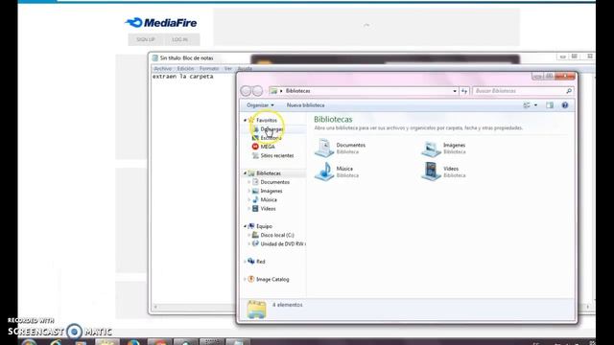
Task: Click the Vídeos label in file pane
Action: click(x=451, y=169)
